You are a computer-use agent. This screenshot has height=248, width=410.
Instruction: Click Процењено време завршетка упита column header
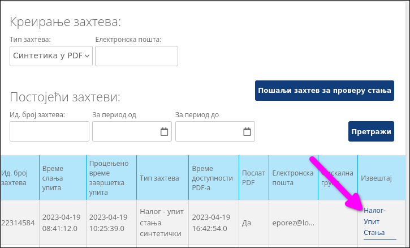coord(109,178)
